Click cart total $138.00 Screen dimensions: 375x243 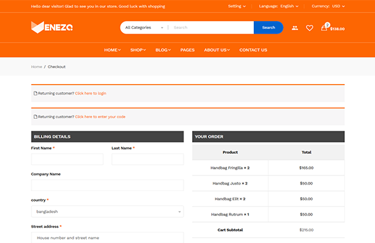[x=337, y=29]
